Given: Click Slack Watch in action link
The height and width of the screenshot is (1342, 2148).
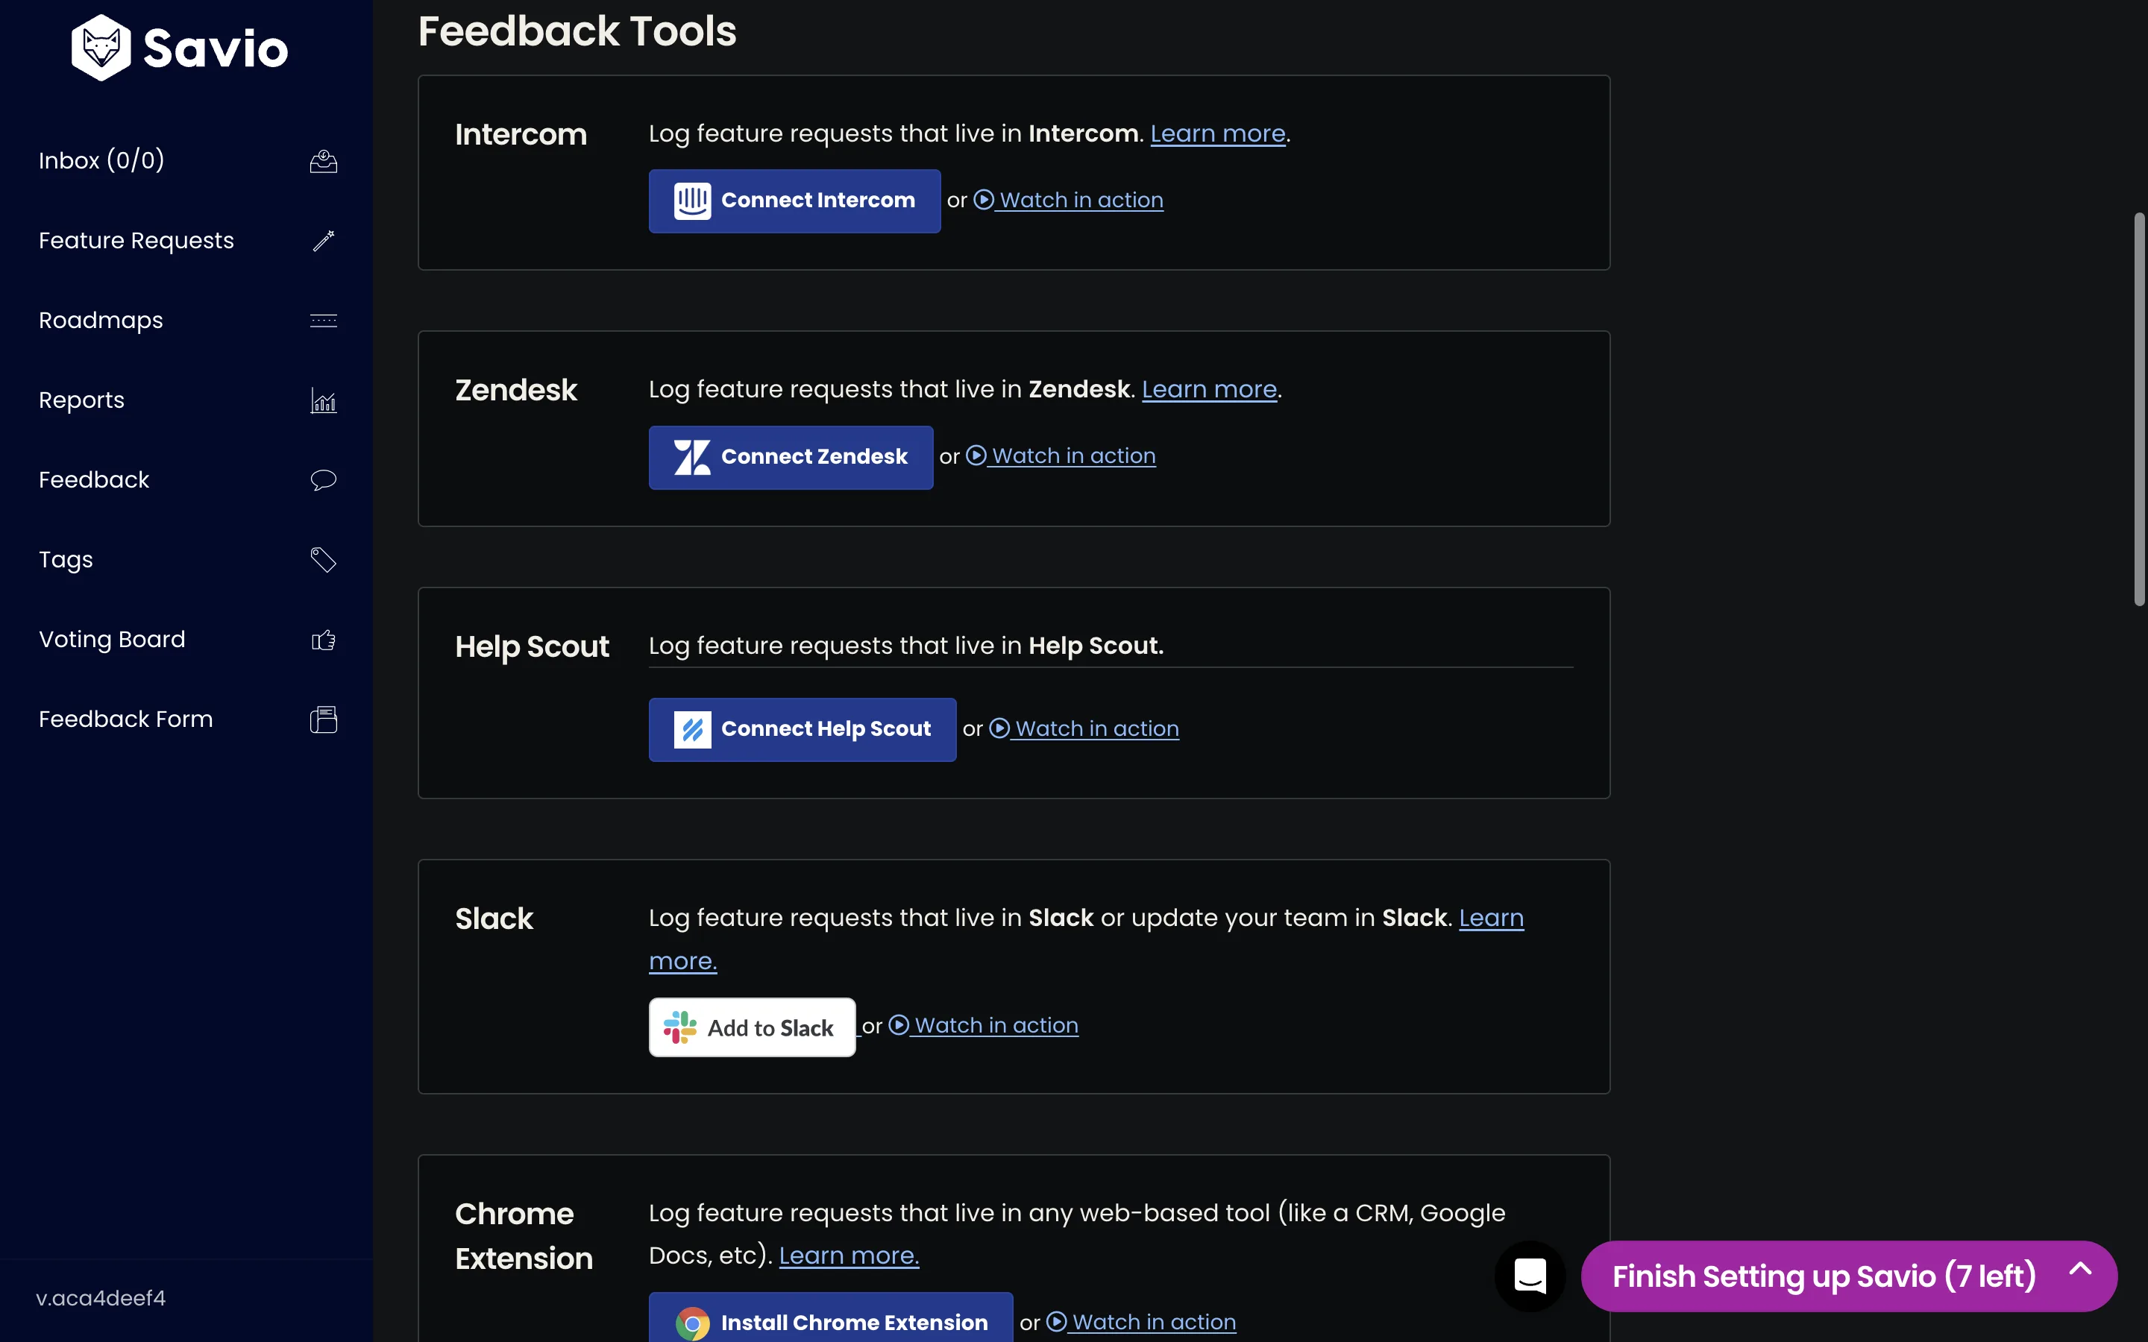Looking at the screenshot, I should pyautogui.click(x=996, y=1025).
